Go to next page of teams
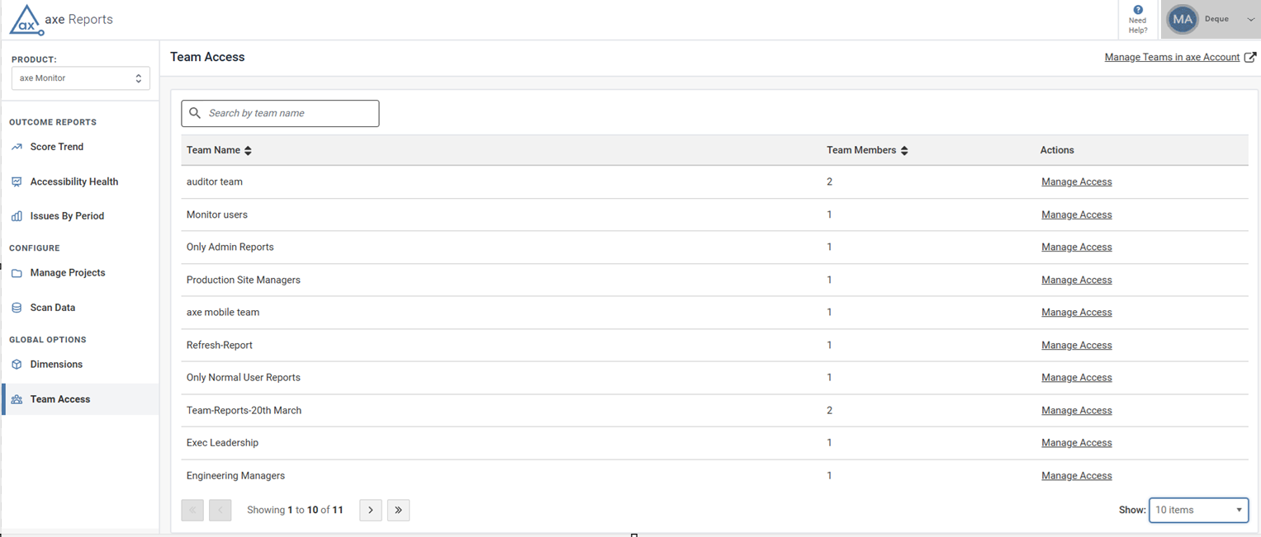 [371, 510]
